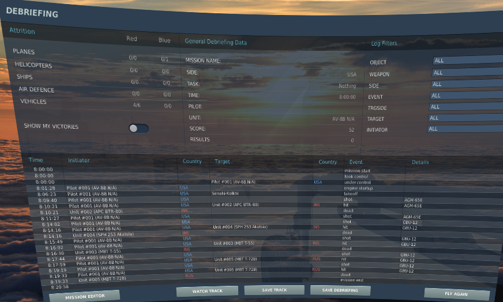Image resolution: width=503 pixels, height=302 pixels.
Task: Select the under control event entry
Action: tap(358, 182)
